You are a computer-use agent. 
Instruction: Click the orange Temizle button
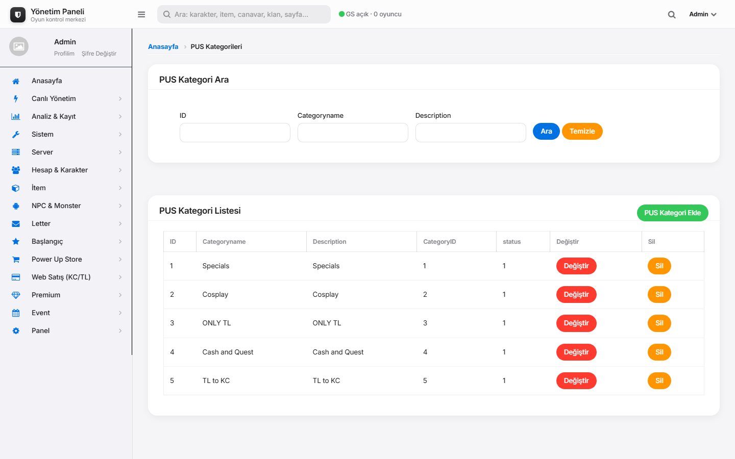tap(582, 132)
